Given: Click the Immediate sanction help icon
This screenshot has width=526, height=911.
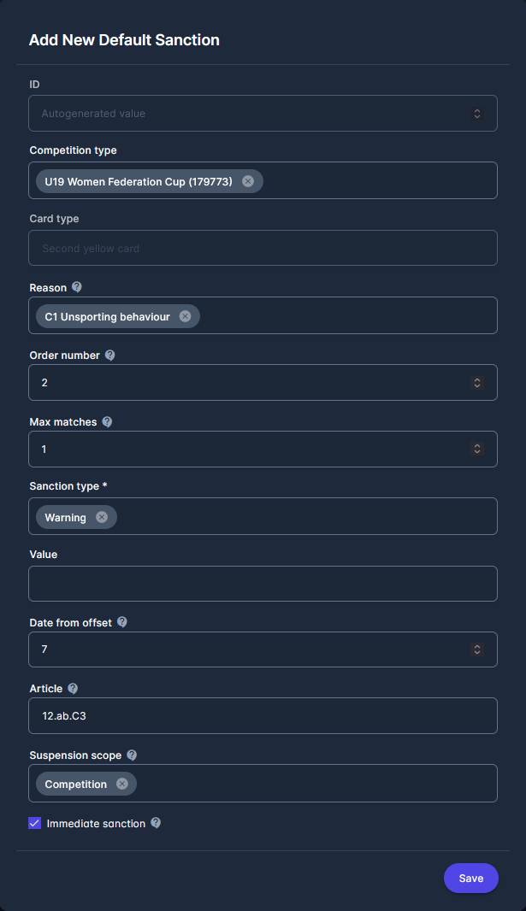Looking at the screenshot, I should coord(156,823).
